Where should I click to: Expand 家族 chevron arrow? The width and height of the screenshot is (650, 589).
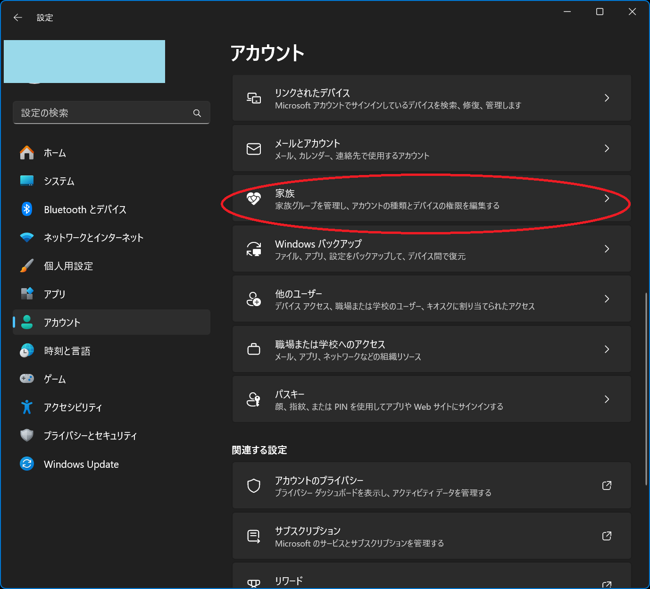(607, 199)
